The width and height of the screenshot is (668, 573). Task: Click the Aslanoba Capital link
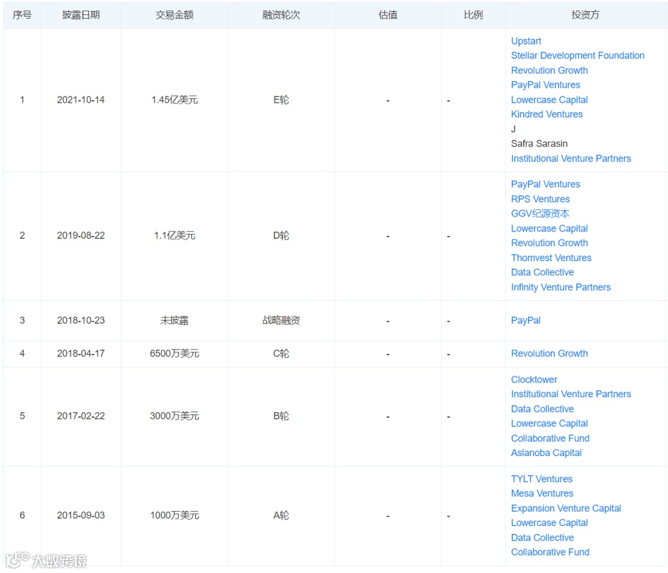(x=546, y=453)
